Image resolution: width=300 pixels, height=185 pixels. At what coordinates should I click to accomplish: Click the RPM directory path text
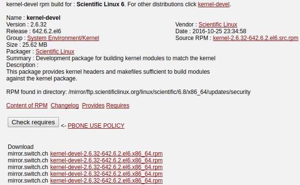tap(159, 92)
